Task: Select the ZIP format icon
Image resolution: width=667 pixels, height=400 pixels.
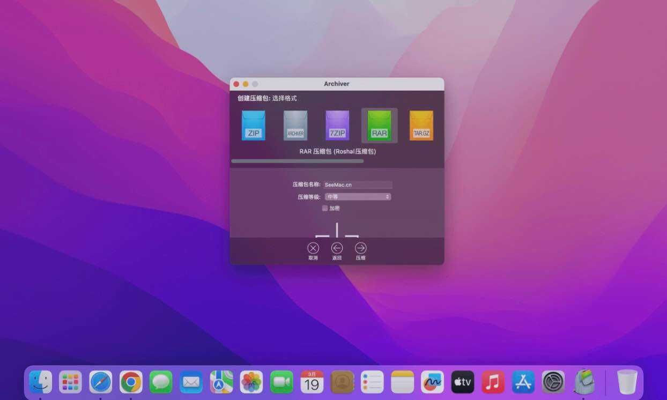Action: point(253,125)
